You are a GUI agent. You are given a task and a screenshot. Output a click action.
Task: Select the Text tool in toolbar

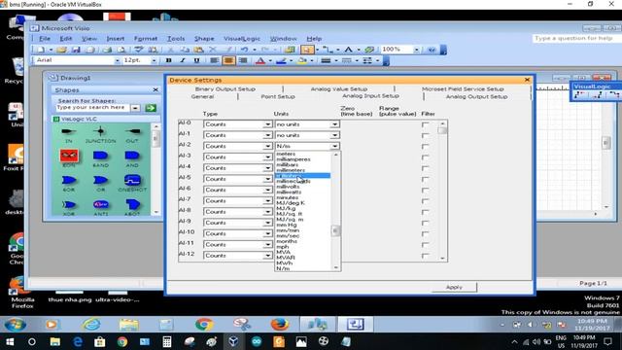click(348, 50)
